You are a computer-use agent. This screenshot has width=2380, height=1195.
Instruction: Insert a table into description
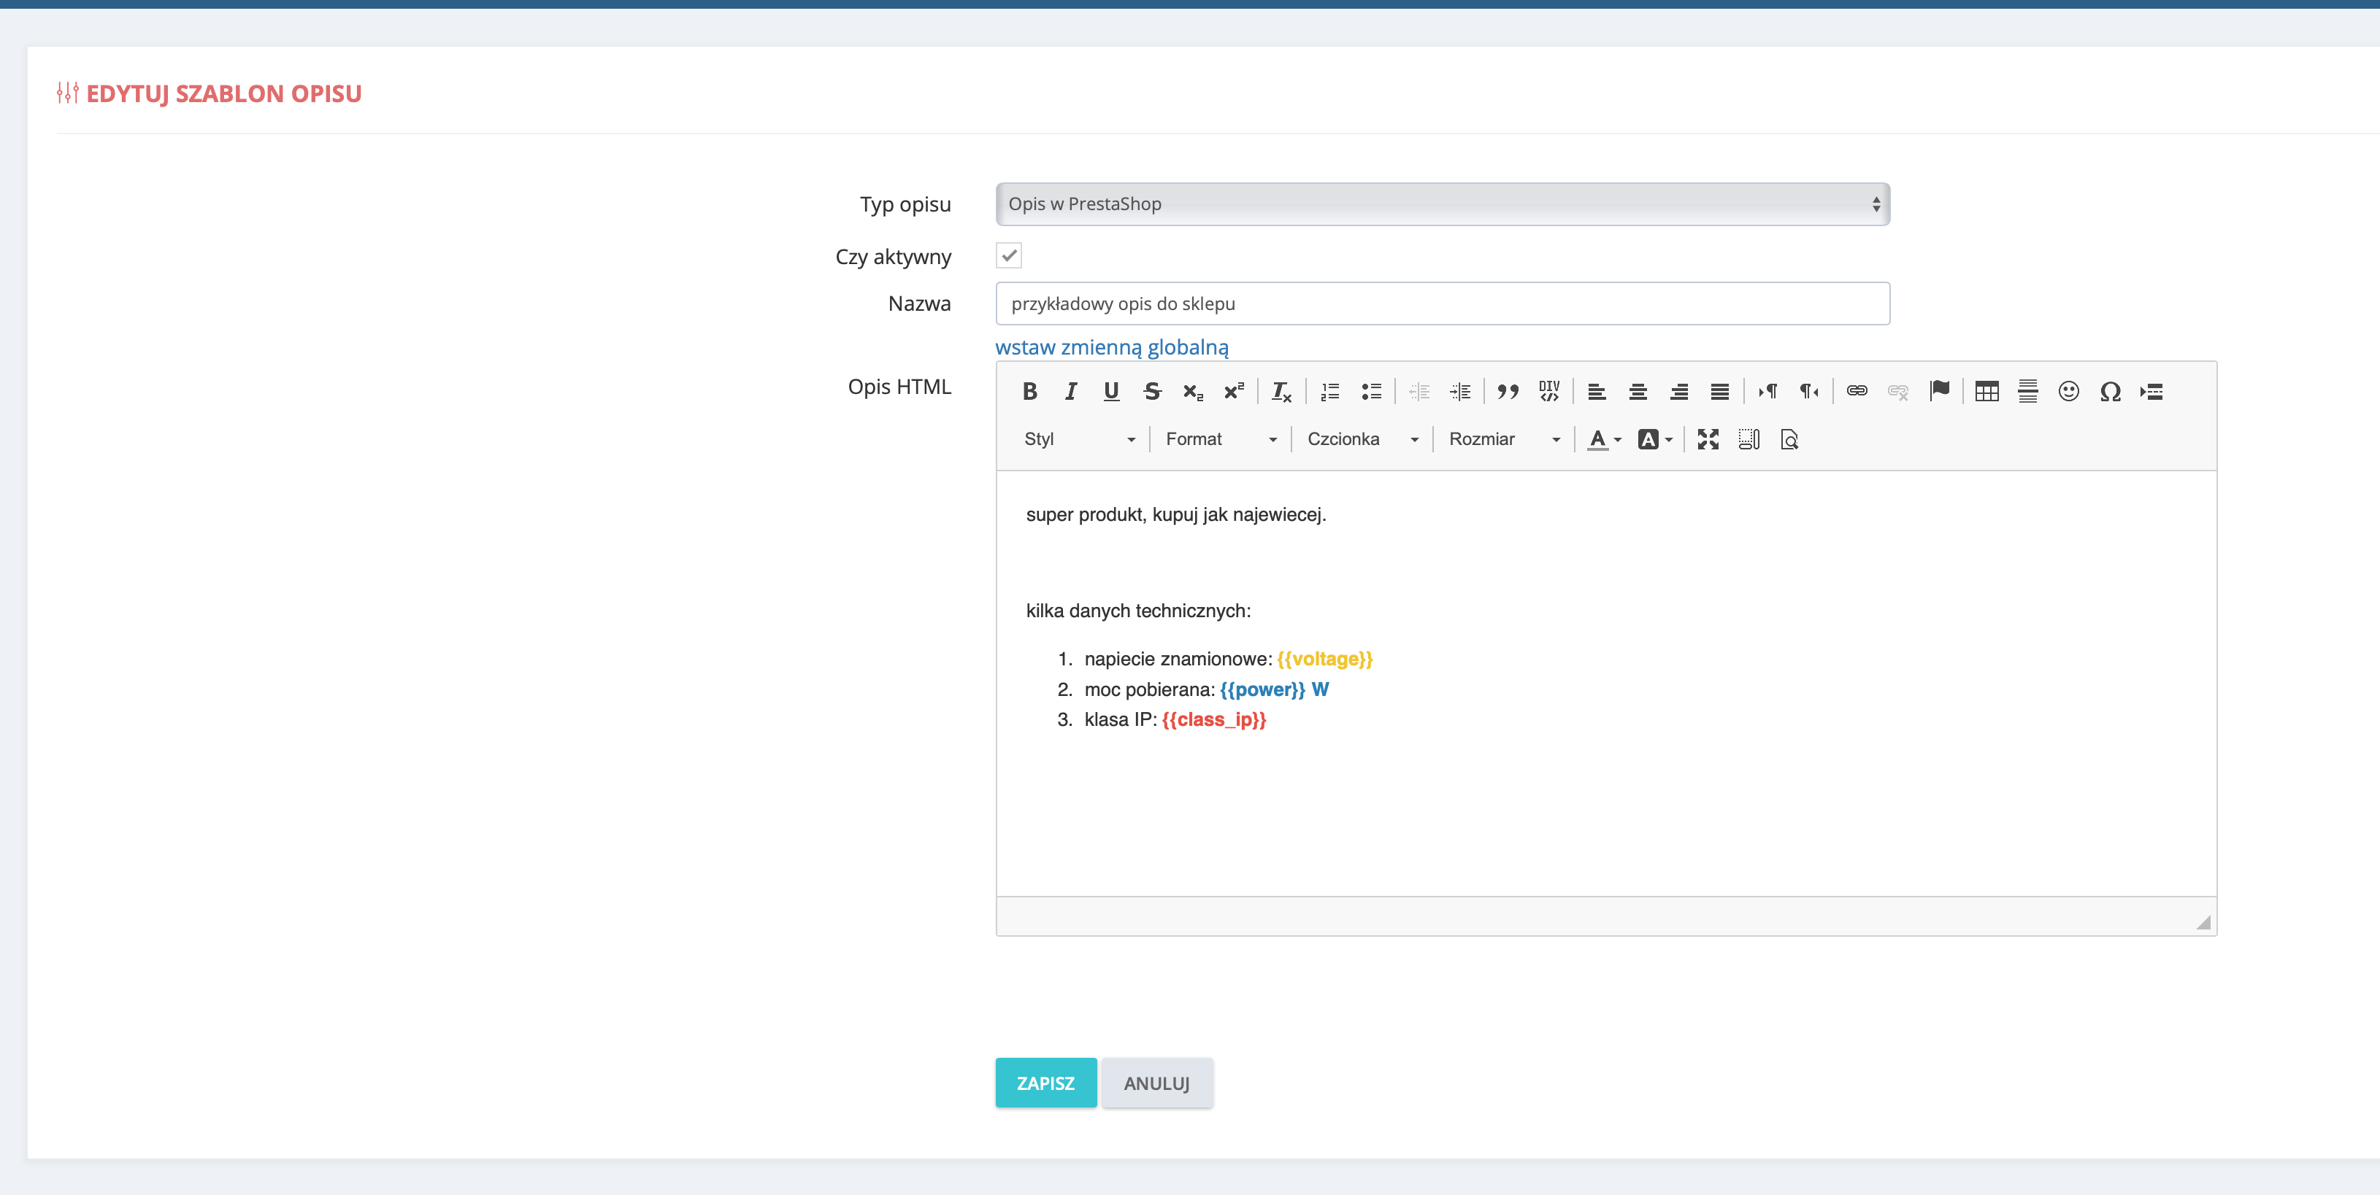(1986, 392)
